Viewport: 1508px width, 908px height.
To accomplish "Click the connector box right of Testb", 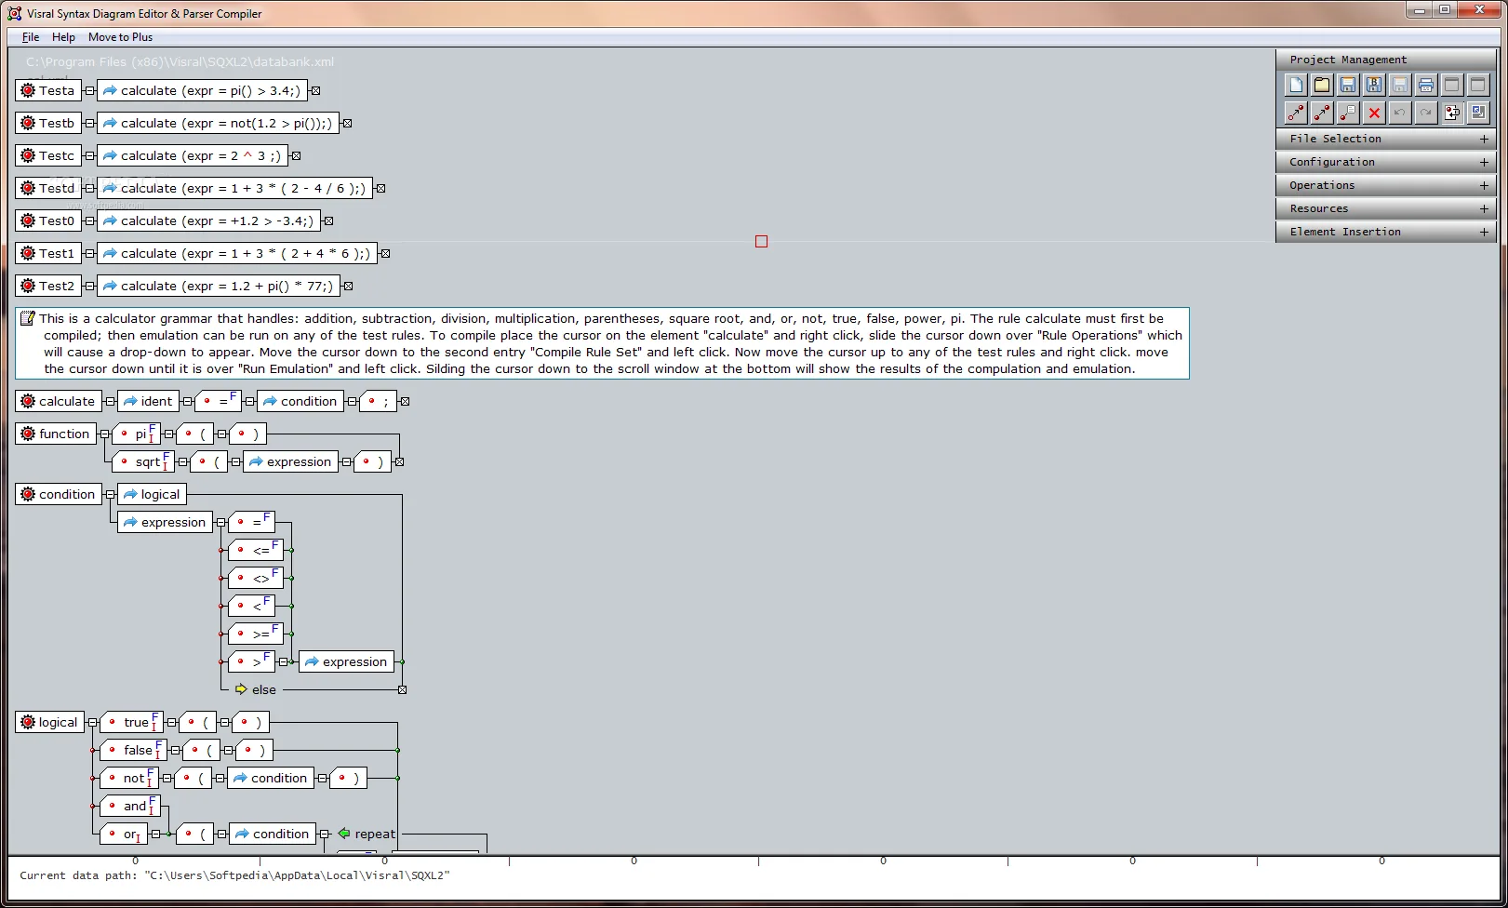I will tap(89, 123).
